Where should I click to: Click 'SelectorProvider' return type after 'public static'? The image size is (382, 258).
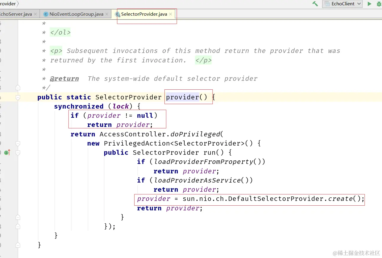click(129, 97)
